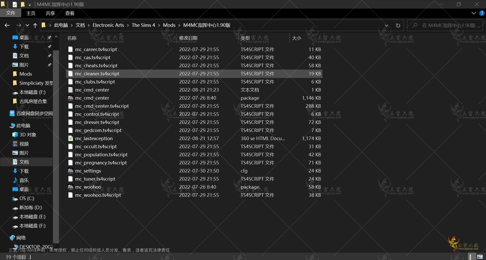
Task: Open the Help question mark icon
Action: tap(482, 13)
